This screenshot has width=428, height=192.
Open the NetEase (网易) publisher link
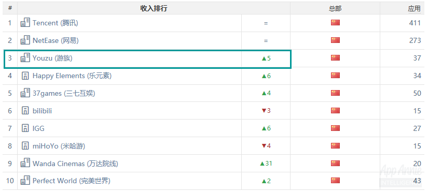click(x=56, y=40)
